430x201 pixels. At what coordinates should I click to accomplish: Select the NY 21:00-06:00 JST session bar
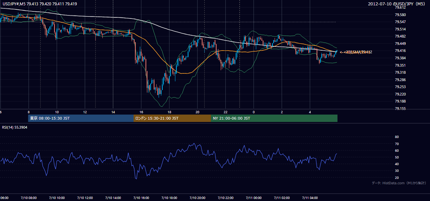click(274, 118)
